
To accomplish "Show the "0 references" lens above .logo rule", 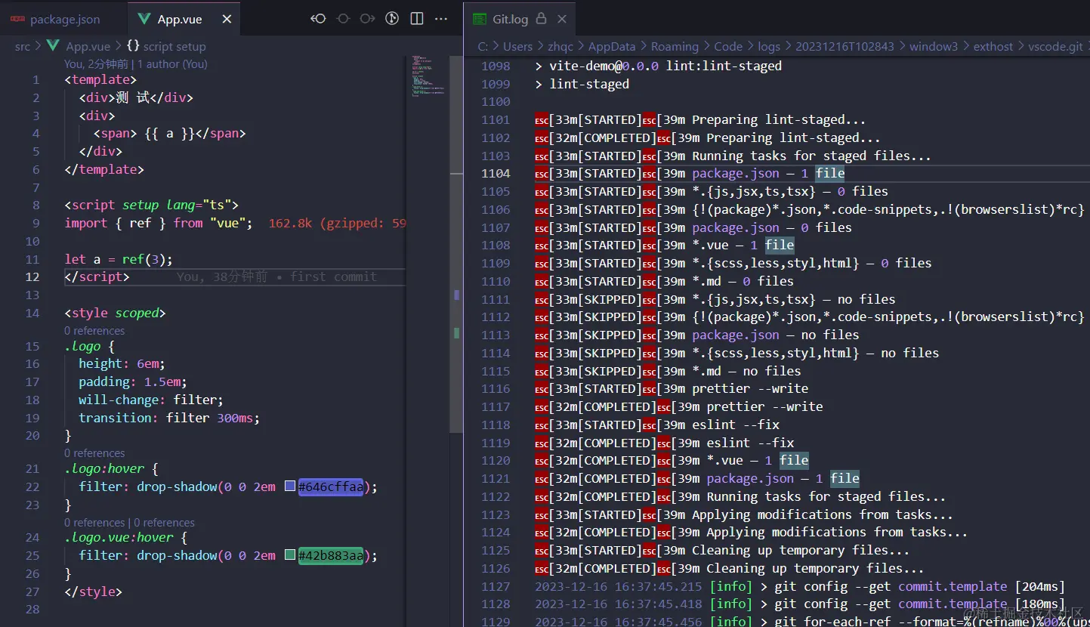I will click(x=94, y=331).
